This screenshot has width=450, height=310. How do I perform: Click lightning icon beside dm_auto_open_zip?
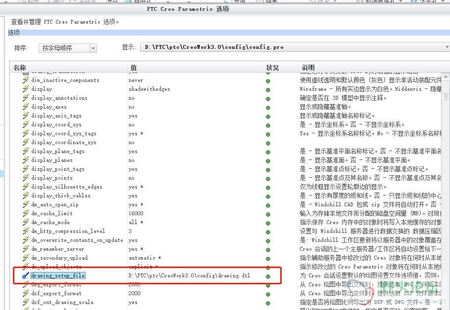pos(26,204)
